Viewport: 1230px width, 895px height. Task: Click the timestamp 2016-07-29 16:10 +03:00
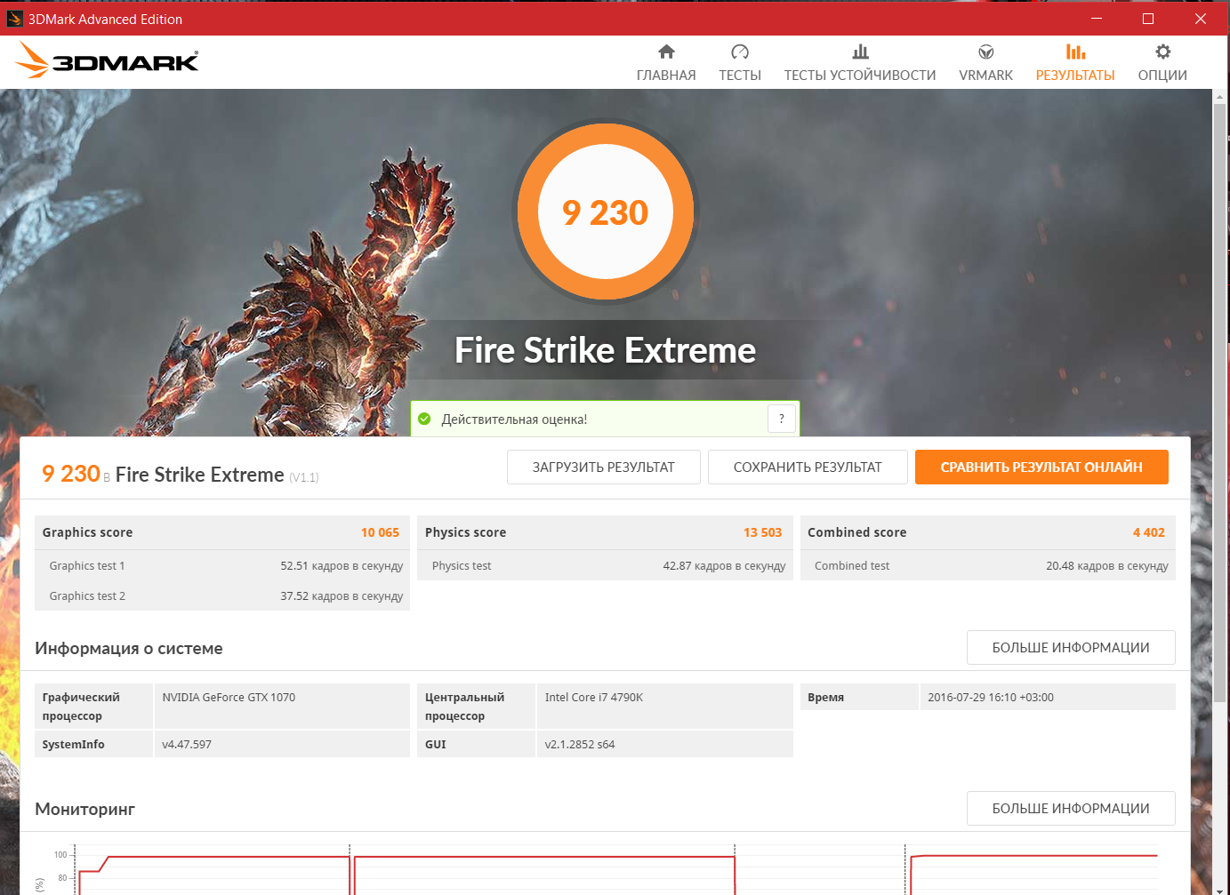(x=991, y=698)
